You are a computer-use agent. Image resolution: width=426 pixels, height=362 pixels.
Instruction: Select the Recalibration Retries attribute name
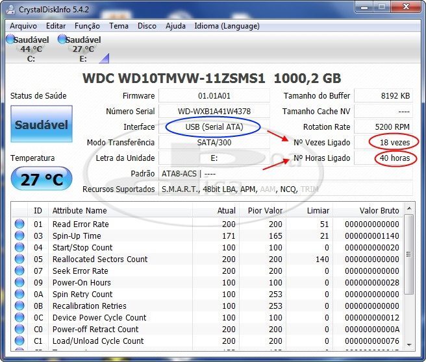tap(90, 306)
